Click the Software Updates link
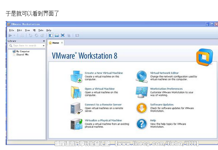 (x=162, y=105)
